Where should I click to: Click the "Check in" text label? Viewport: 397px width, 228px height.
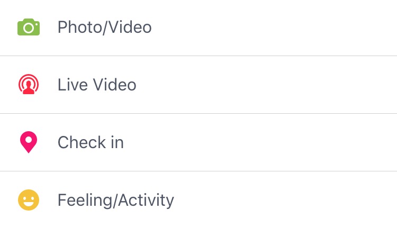coord(91,143)
